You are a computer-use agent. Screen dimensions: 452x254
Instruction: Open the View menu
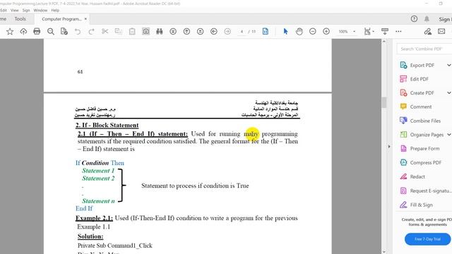point(14,11)
